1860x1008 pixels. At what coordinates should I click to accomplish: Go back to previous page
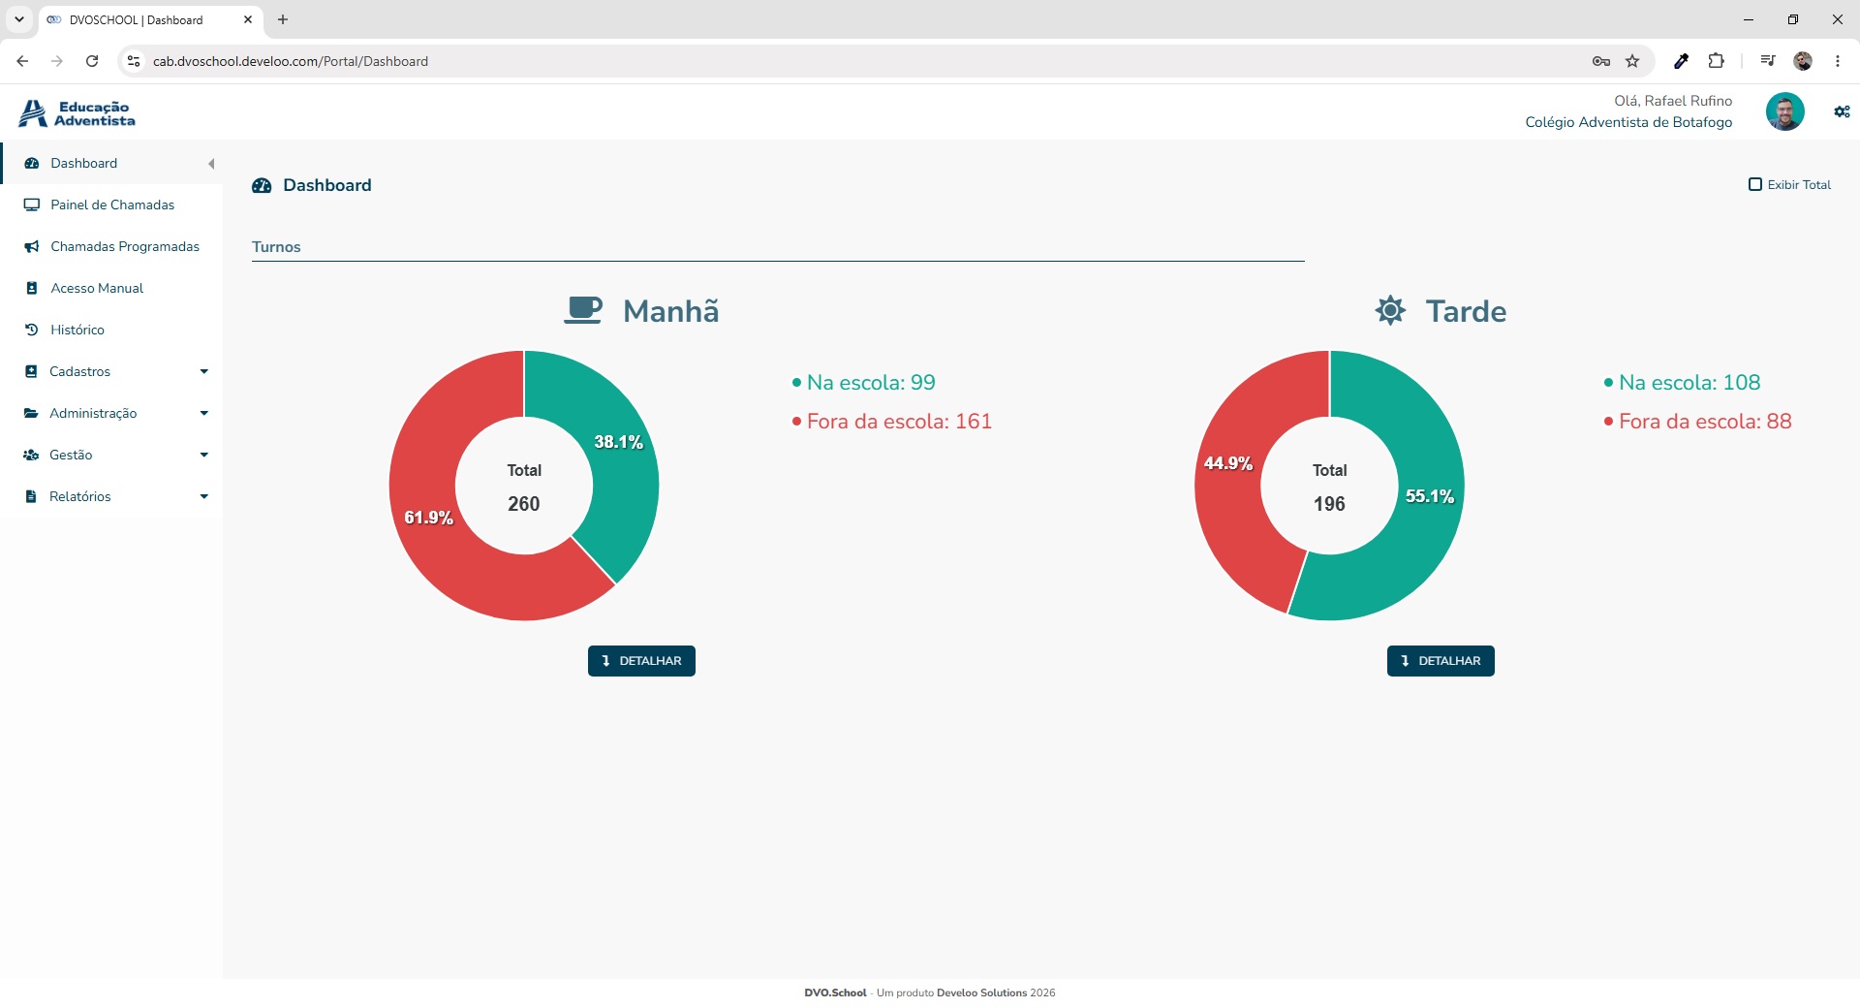coord(22,61)
